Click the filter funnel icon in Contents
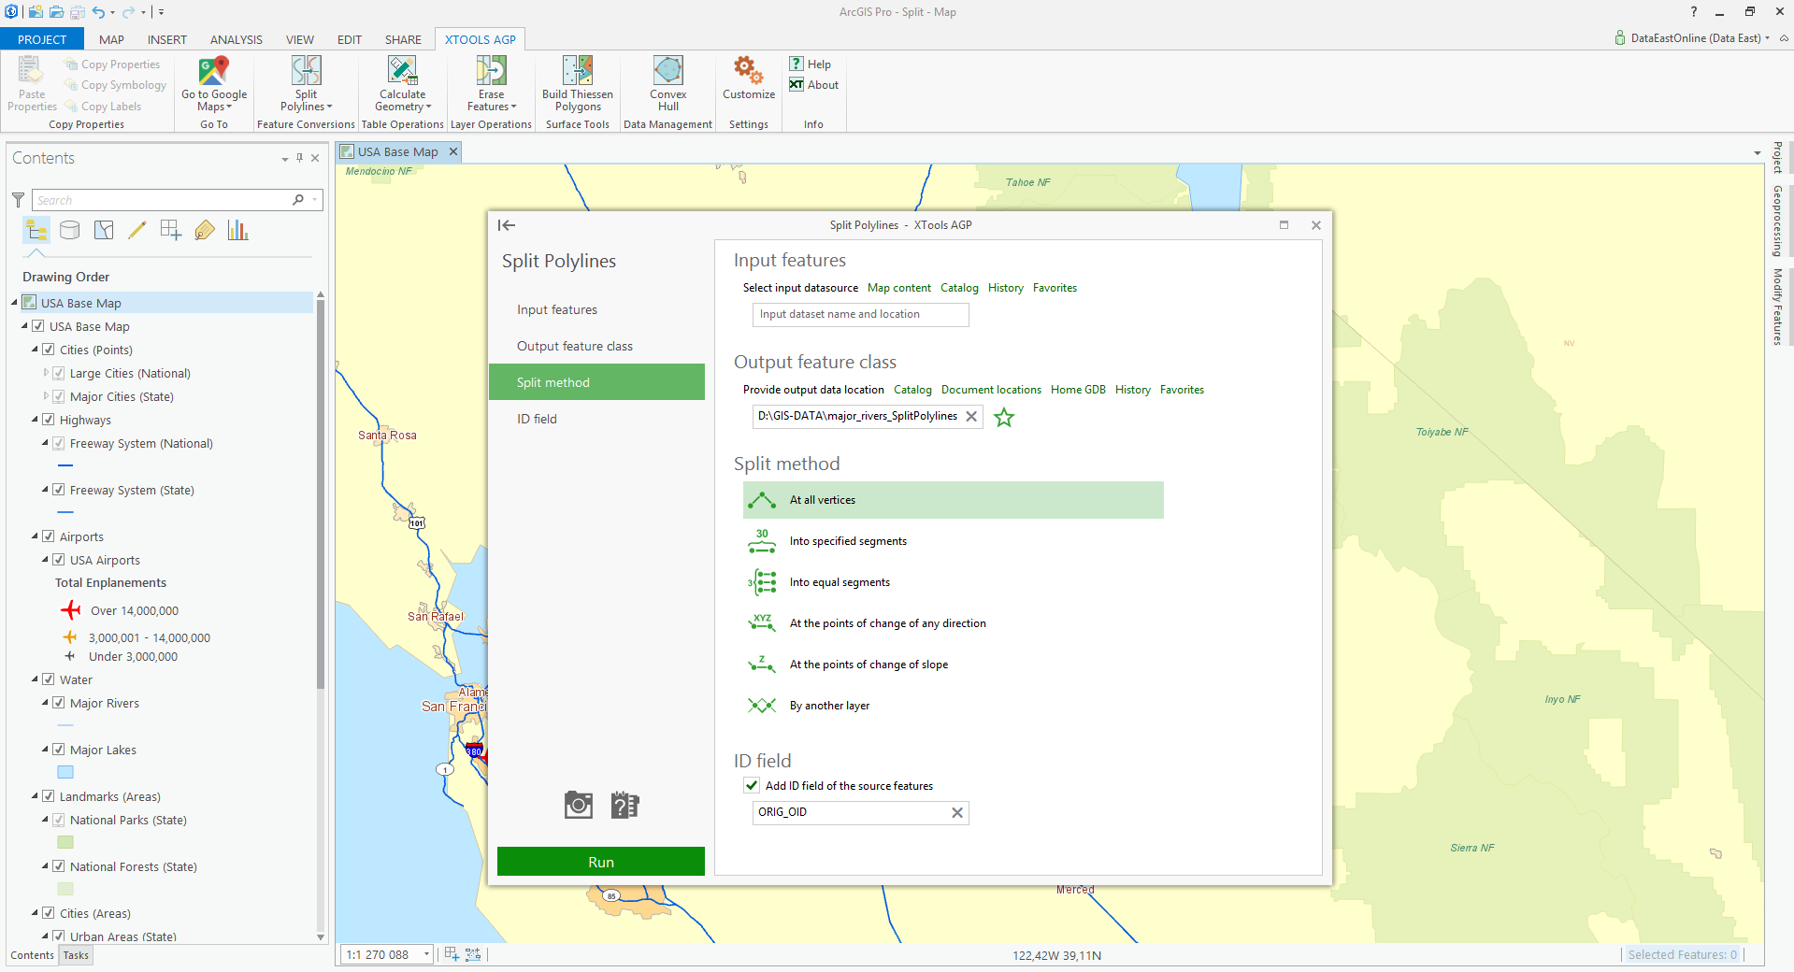This screenshot has width=1794, height=972. click(18, 200)
